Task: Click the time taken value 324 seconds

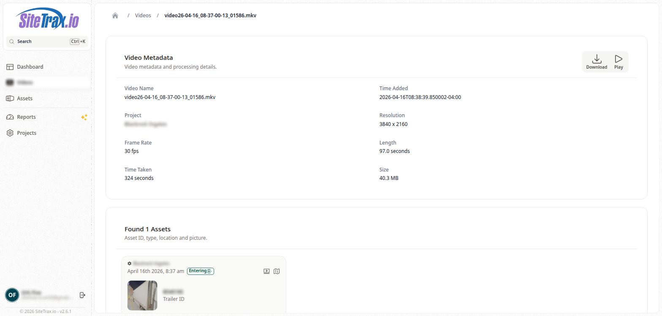Action: click(x=139, y=178)
